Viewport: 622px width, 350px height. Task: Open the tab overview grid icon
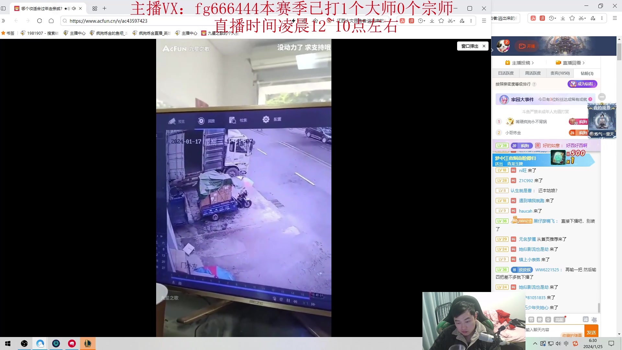[x=95, y=8]
